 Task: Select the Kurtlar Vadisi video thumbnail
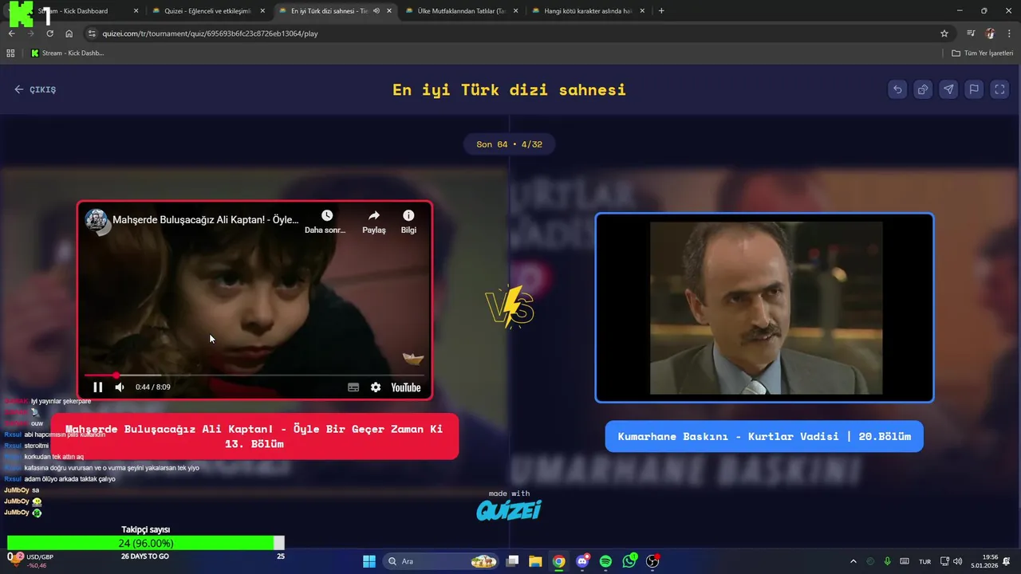(764, 308)
